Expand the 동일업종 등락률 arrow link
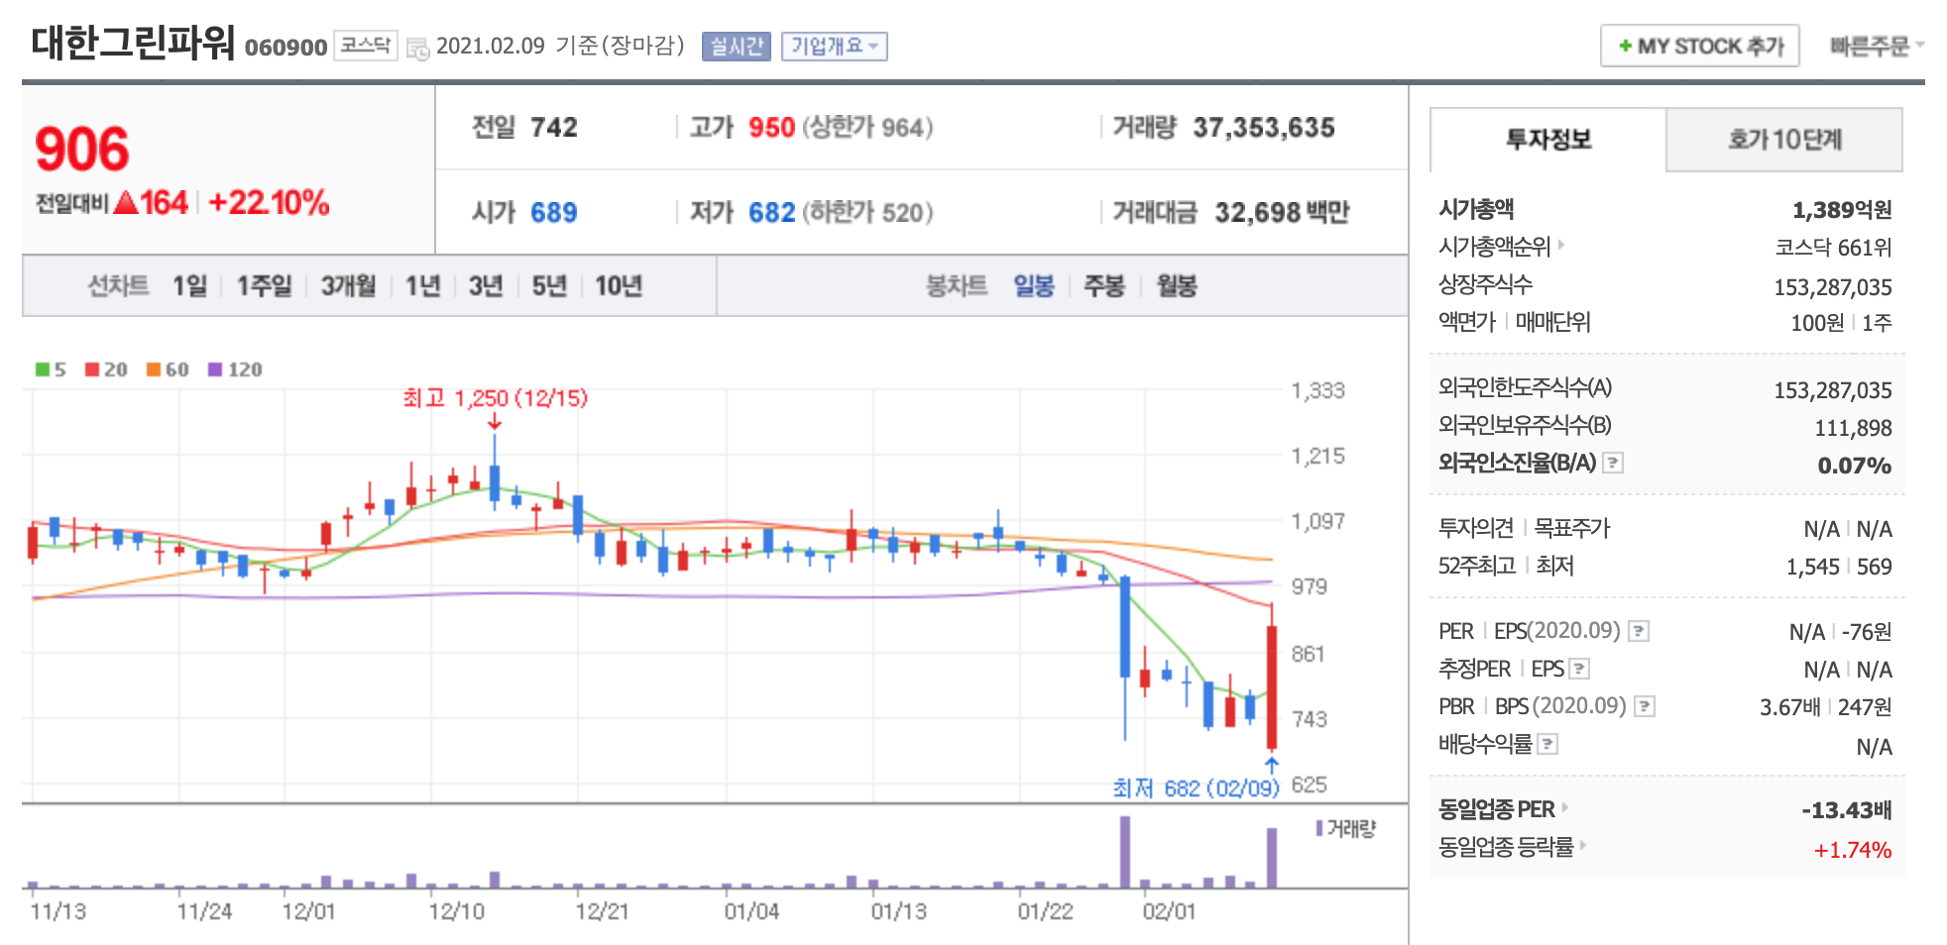 point(1582,845)
